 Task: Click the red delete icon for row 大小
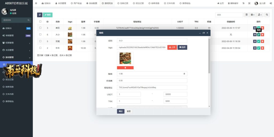click(262, 34)
